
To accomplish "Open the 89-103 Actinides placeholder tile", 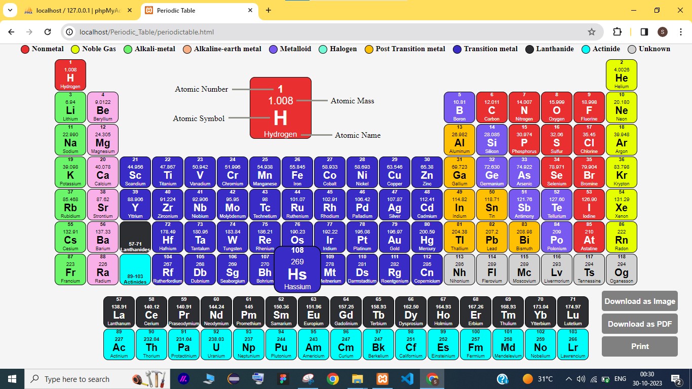I will pos(135,269).
